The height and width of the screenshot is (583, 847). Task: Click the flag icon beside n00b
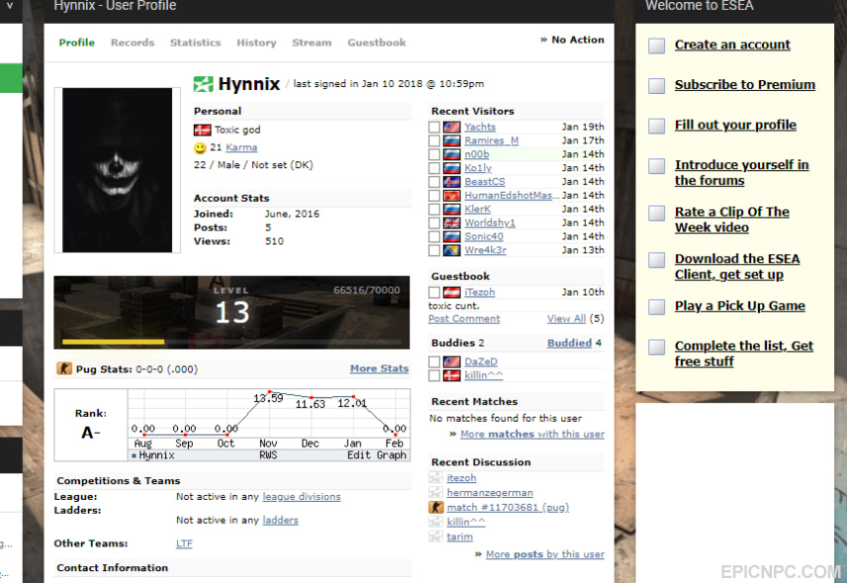(452, 154)
